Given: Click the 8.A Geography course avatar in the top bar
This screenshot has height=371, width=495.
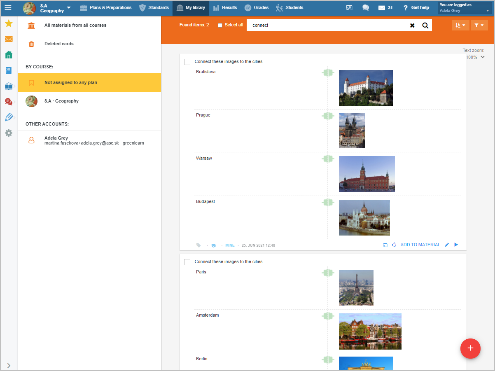Looking at the screenshot, I should 30,8.
